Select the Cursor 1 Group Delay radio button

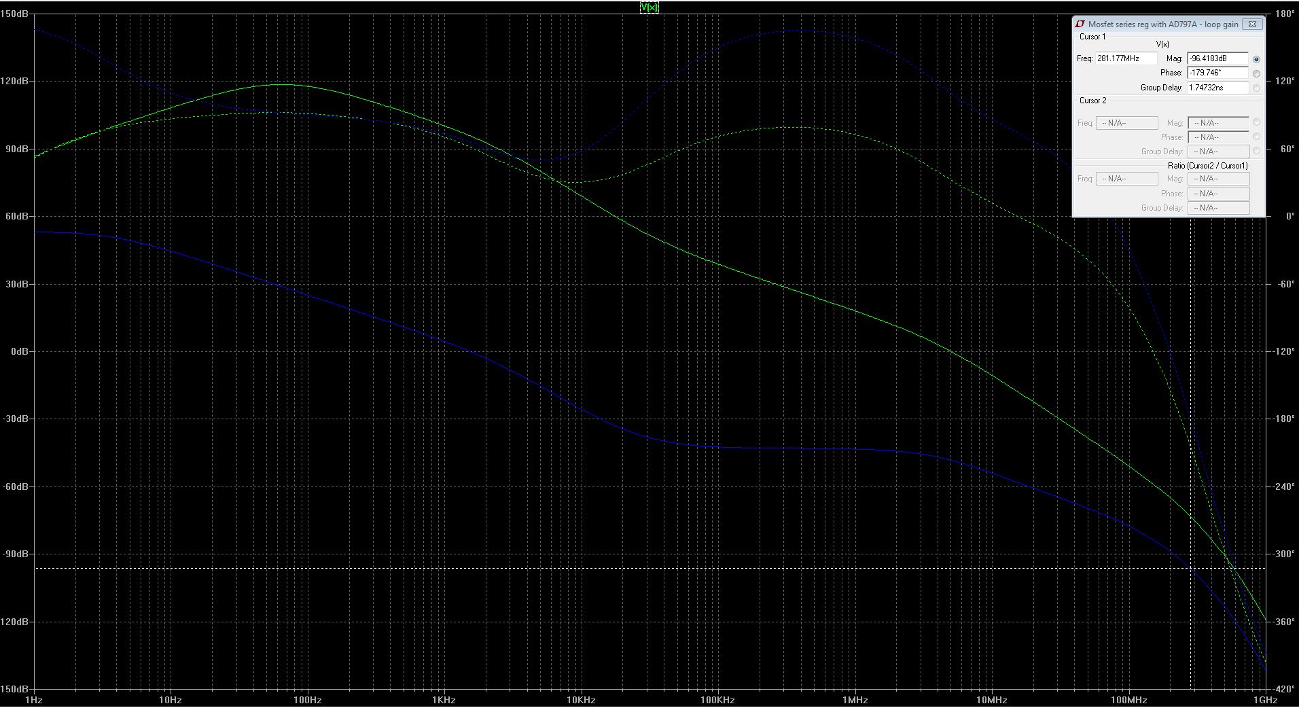click(x=1256, y=88)
